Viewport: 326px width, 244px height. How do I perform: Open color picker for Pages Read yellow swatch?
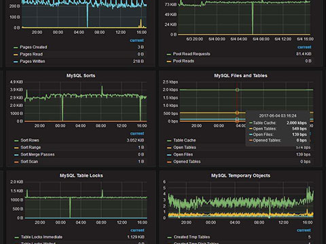click(x=16, y=54)
